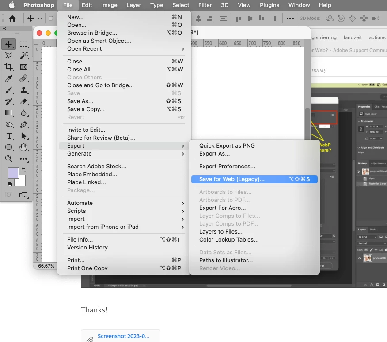Select the Move tool in the toolbox

pos(9,44)
